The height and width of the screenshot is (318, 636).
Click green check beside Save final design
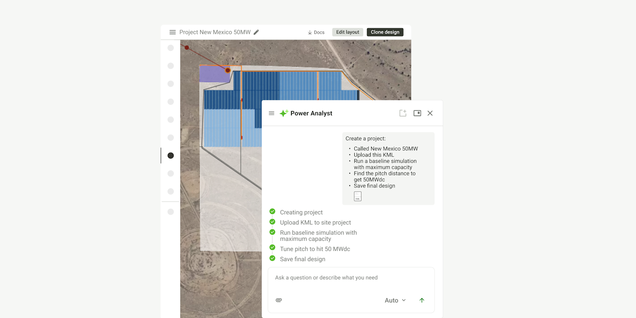[272, 258]
